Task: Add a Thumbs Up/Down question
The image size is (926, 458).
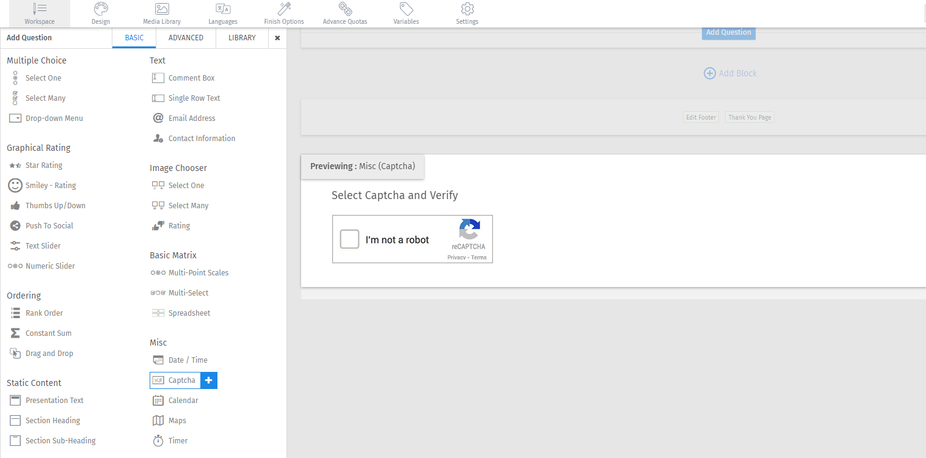Action: pos(47,206)
